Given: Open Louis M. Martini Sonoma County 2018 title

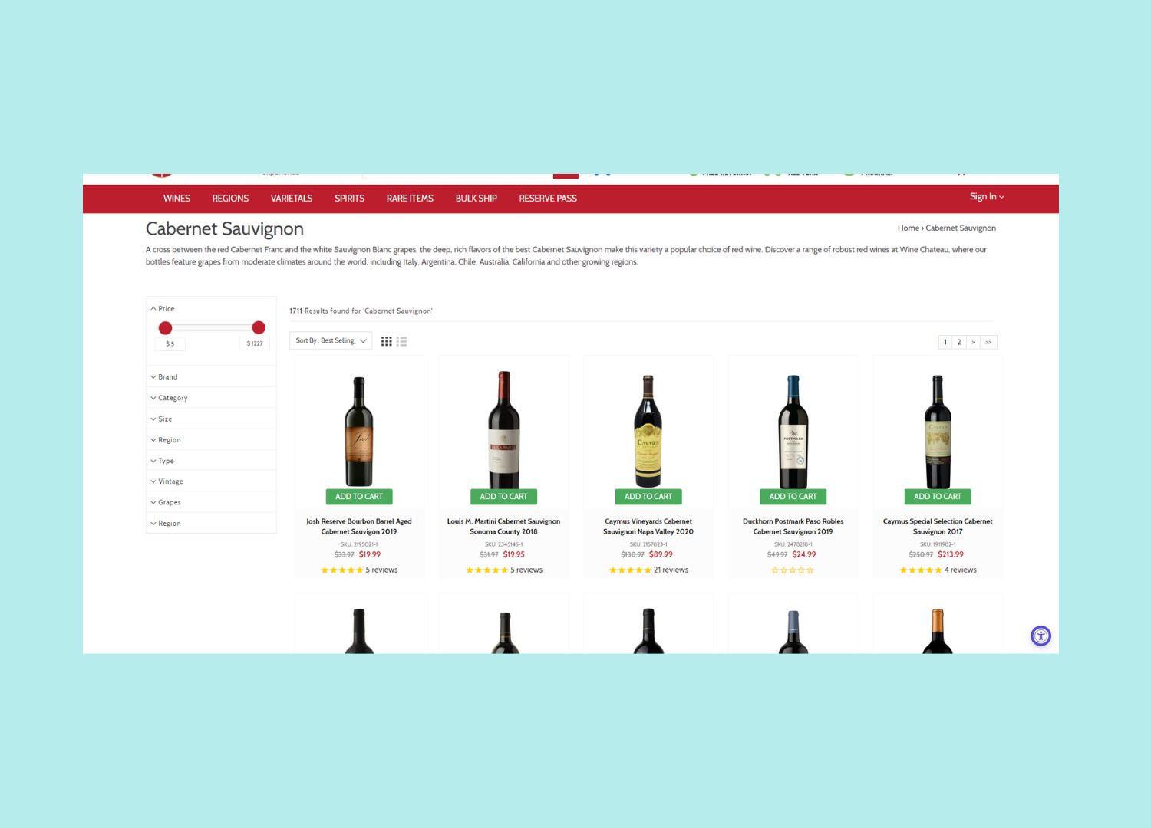Looking at the screenshot, I should click(x=503, y=527).
